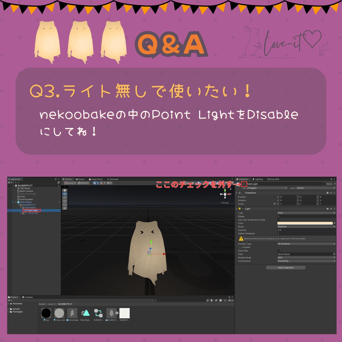This screenshot has width=342, height=342.
Task: Open the Mode Realtime dropdown
Action: (x=306, y=227)
